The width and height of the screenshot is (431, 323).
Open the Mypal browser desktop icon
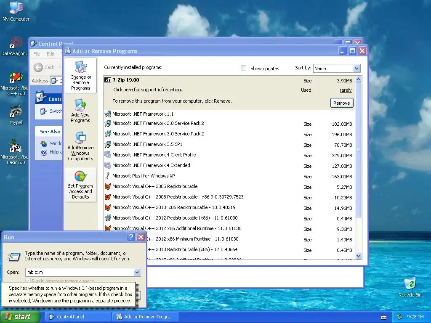16,115
